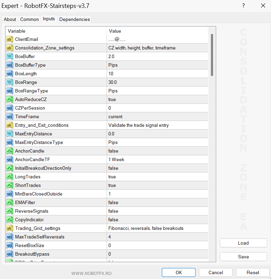Screen dimensions: 271x279
Task: Edit the BoxBuffer value 2.0
Action: pos(157,56)
